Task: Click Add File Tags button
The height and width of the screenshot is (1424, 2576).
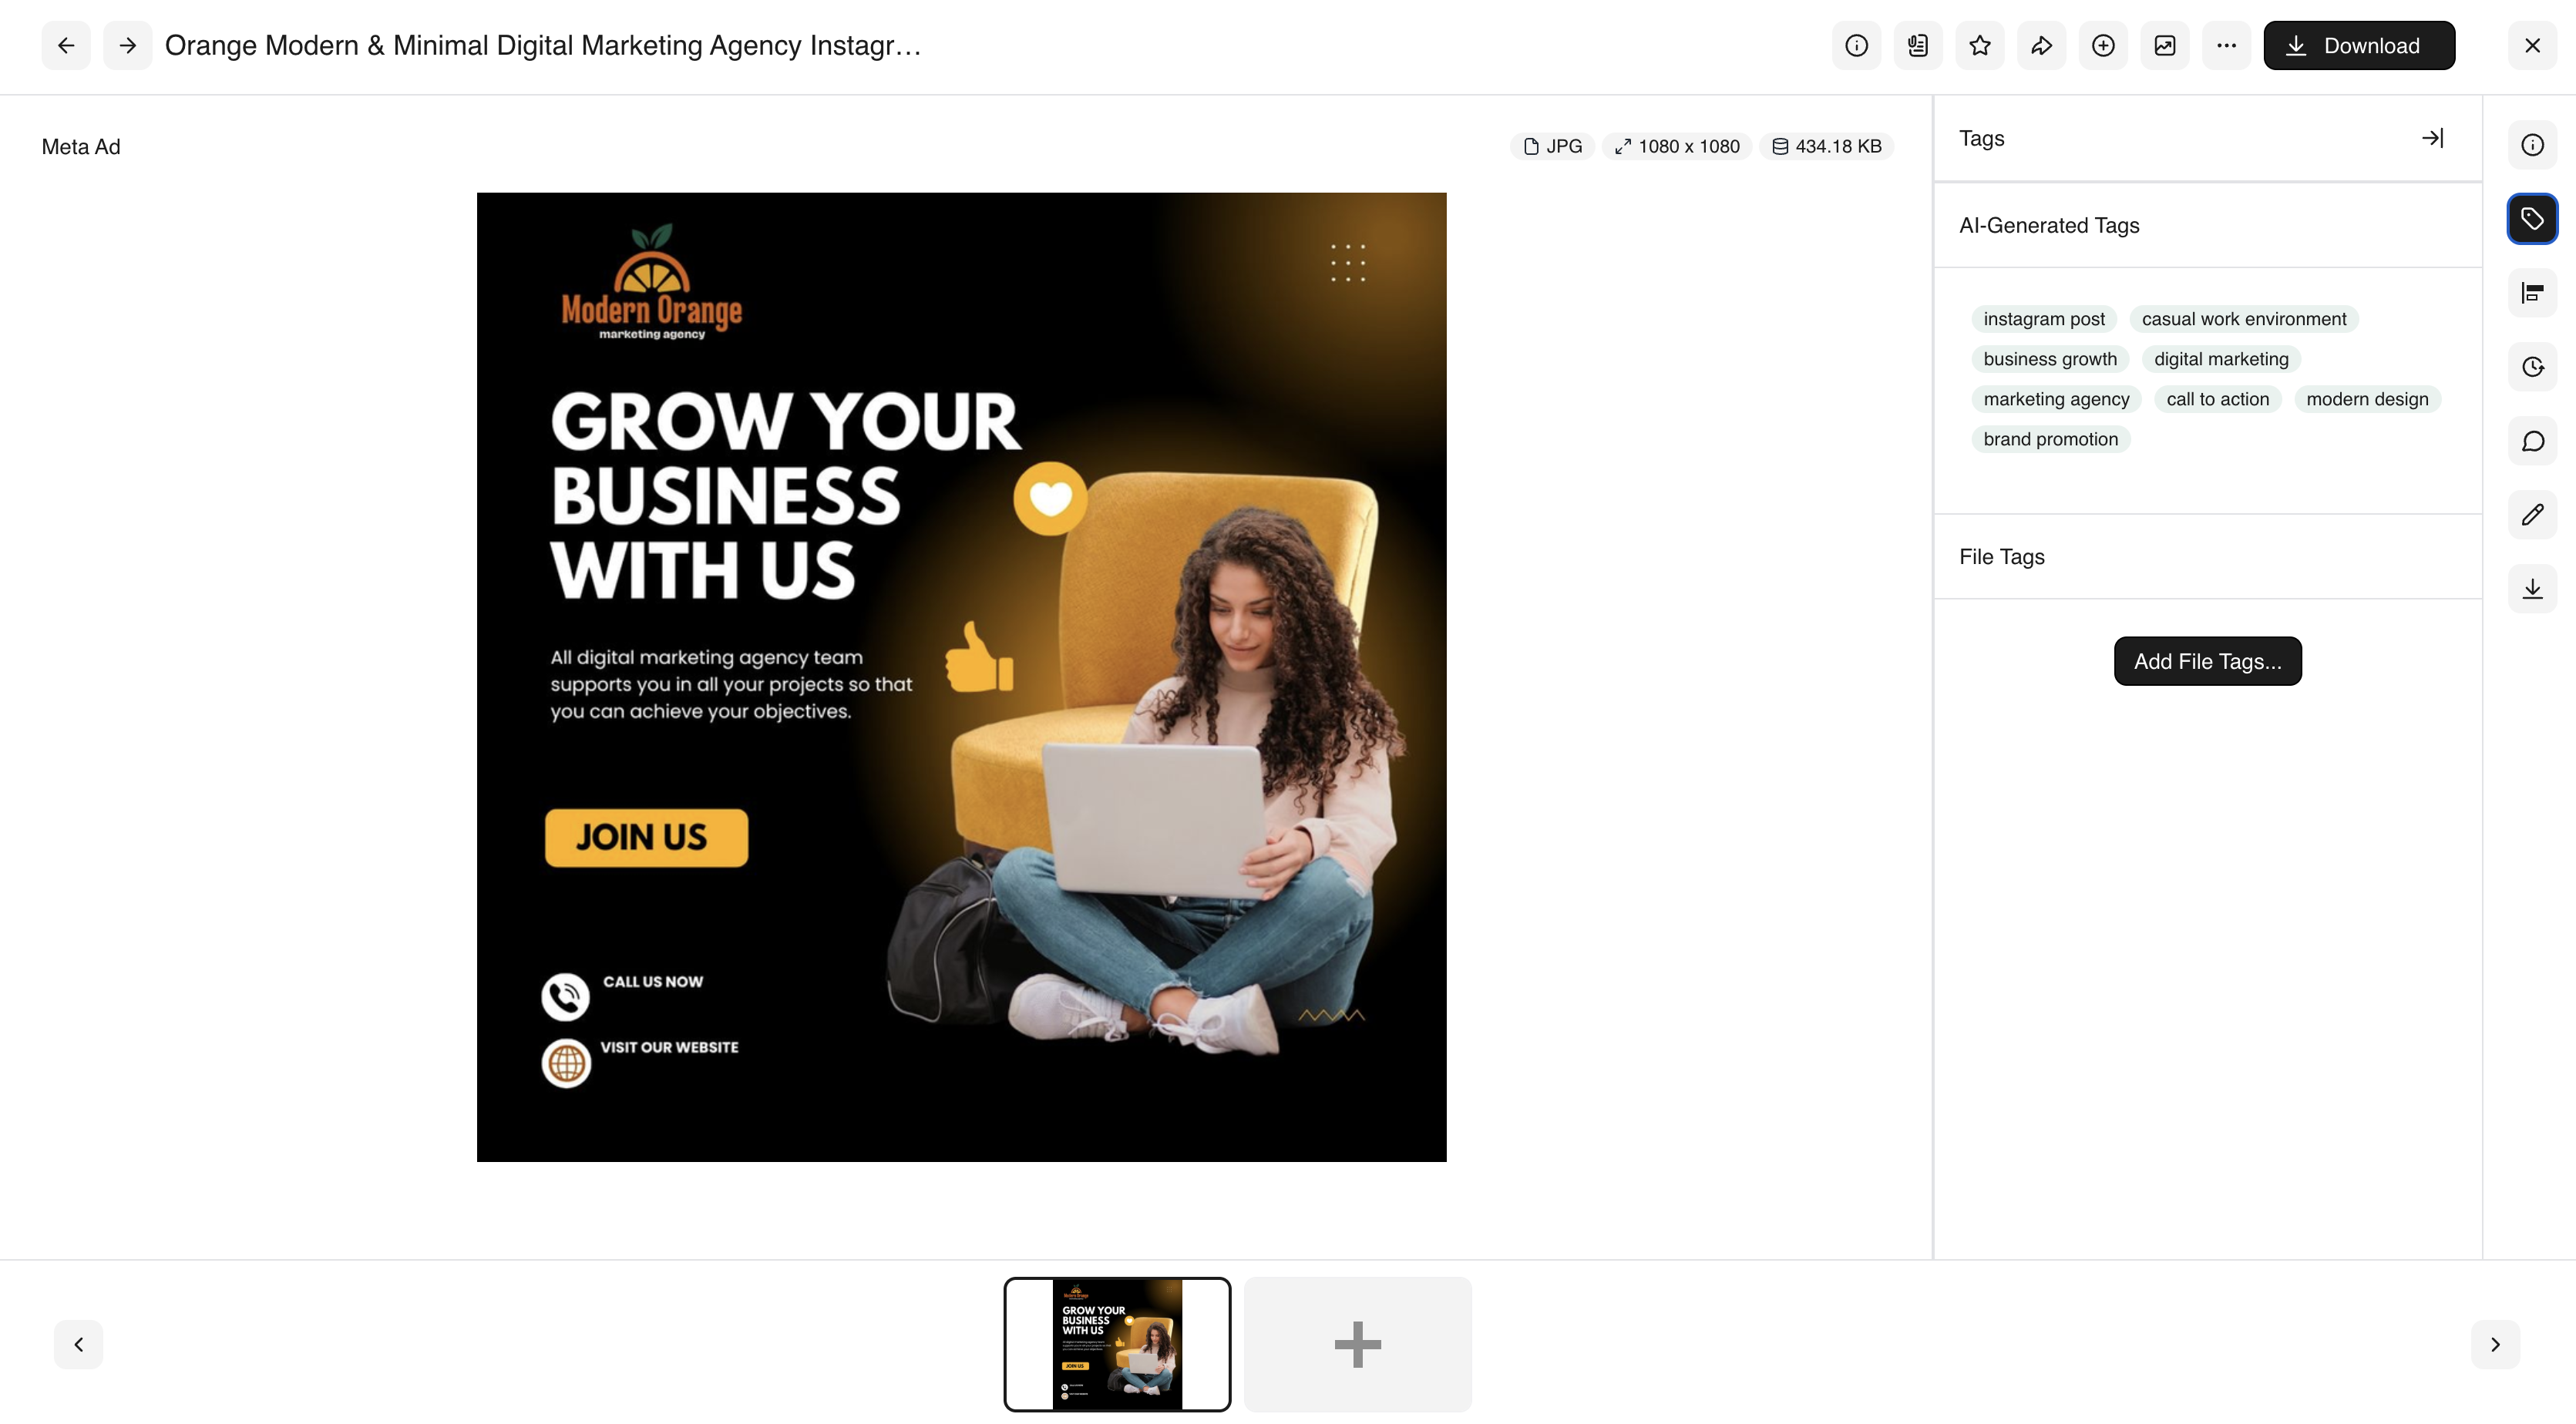Action: click(2207, 661)
